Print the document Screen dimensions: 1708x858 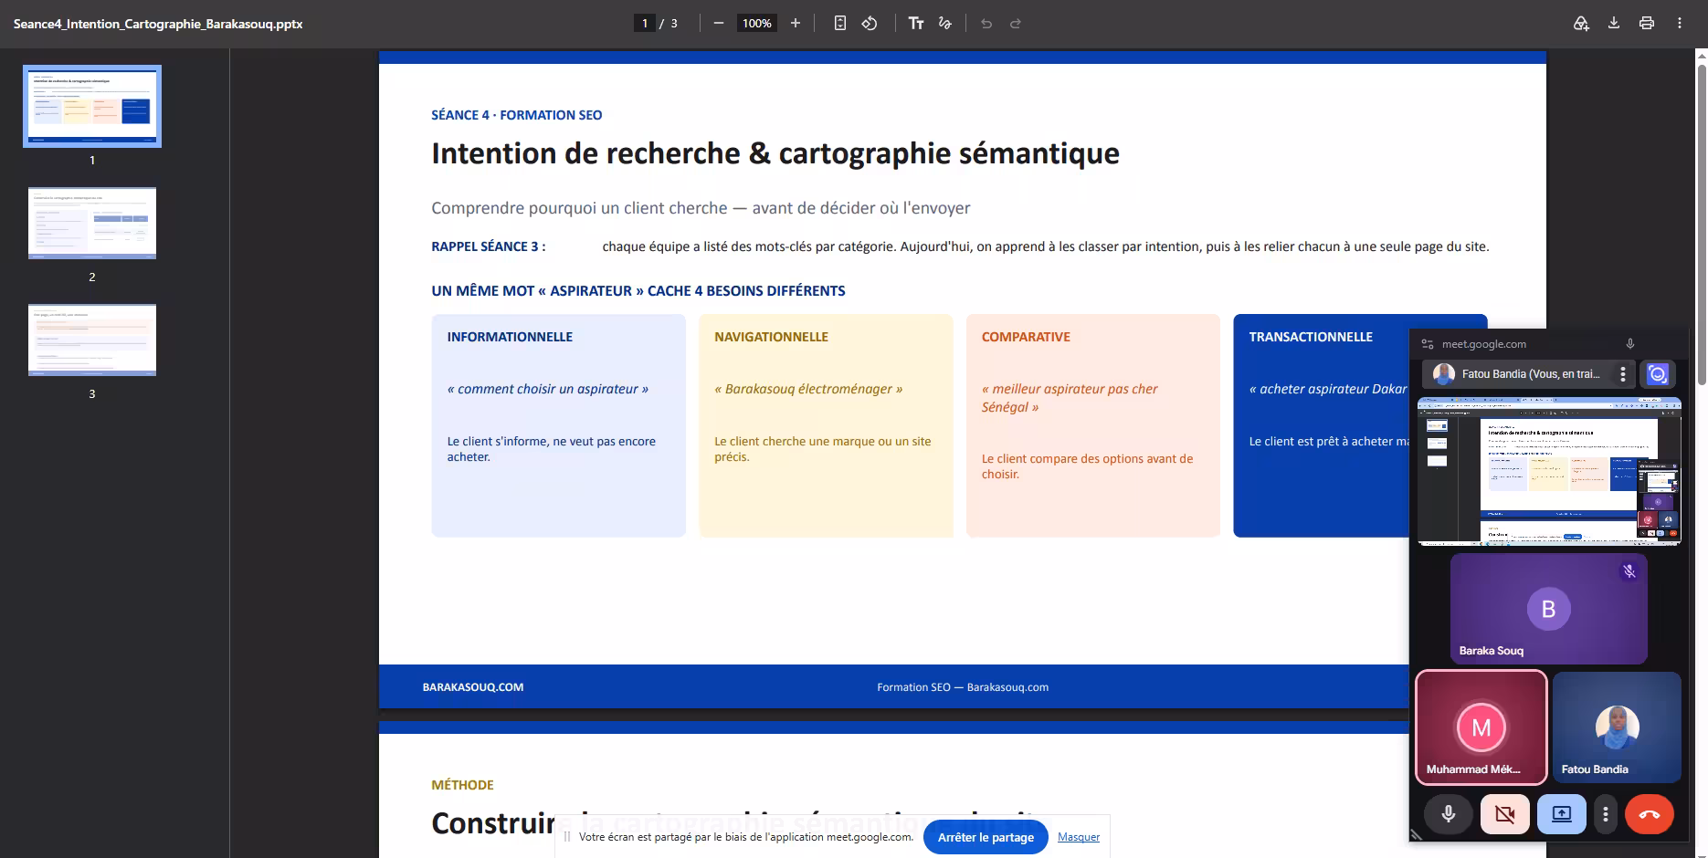click(x=1647, y=24)
